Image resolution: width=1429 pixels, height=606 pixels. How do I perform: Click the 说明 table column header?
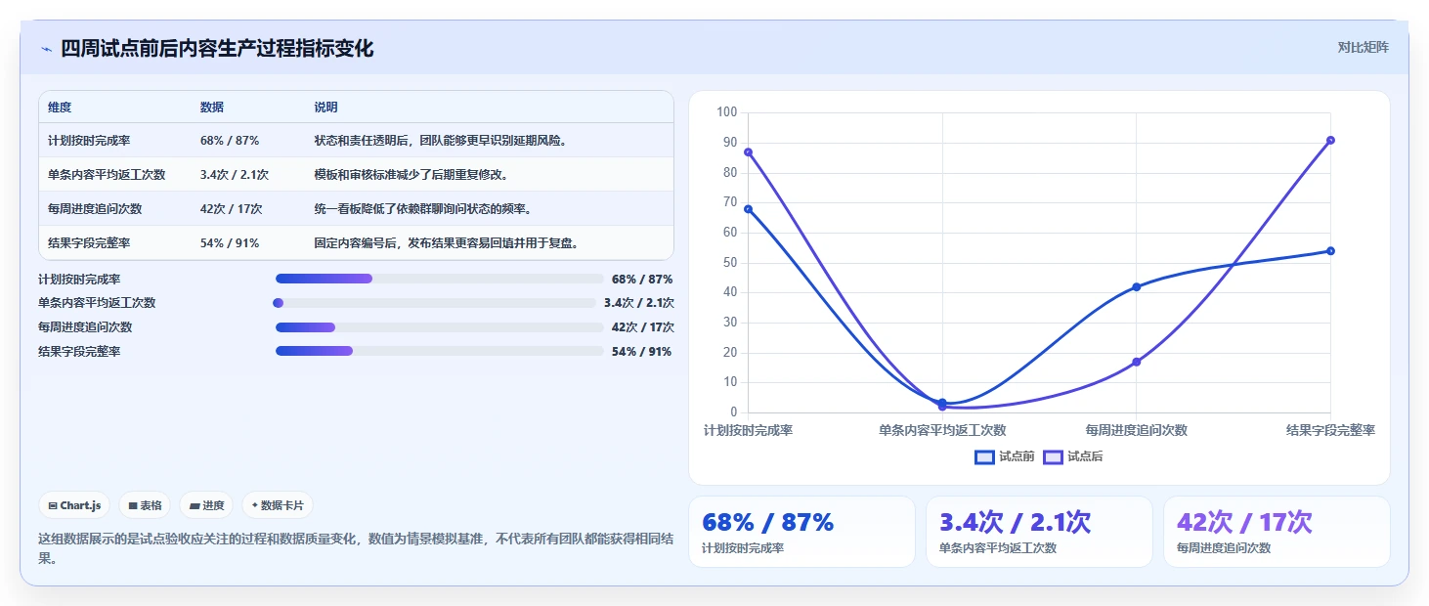[x=325, y=108]
